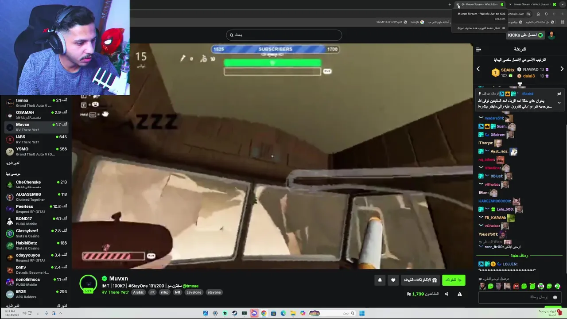The height and width of the screenshot is (319, 567).
Task: Open the tab search dropdown arrow
Action: (x=563, y=4)
